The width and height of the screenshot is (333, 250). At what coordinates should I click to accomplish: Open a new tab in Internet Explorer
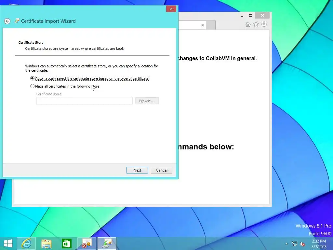click(211, 25)
